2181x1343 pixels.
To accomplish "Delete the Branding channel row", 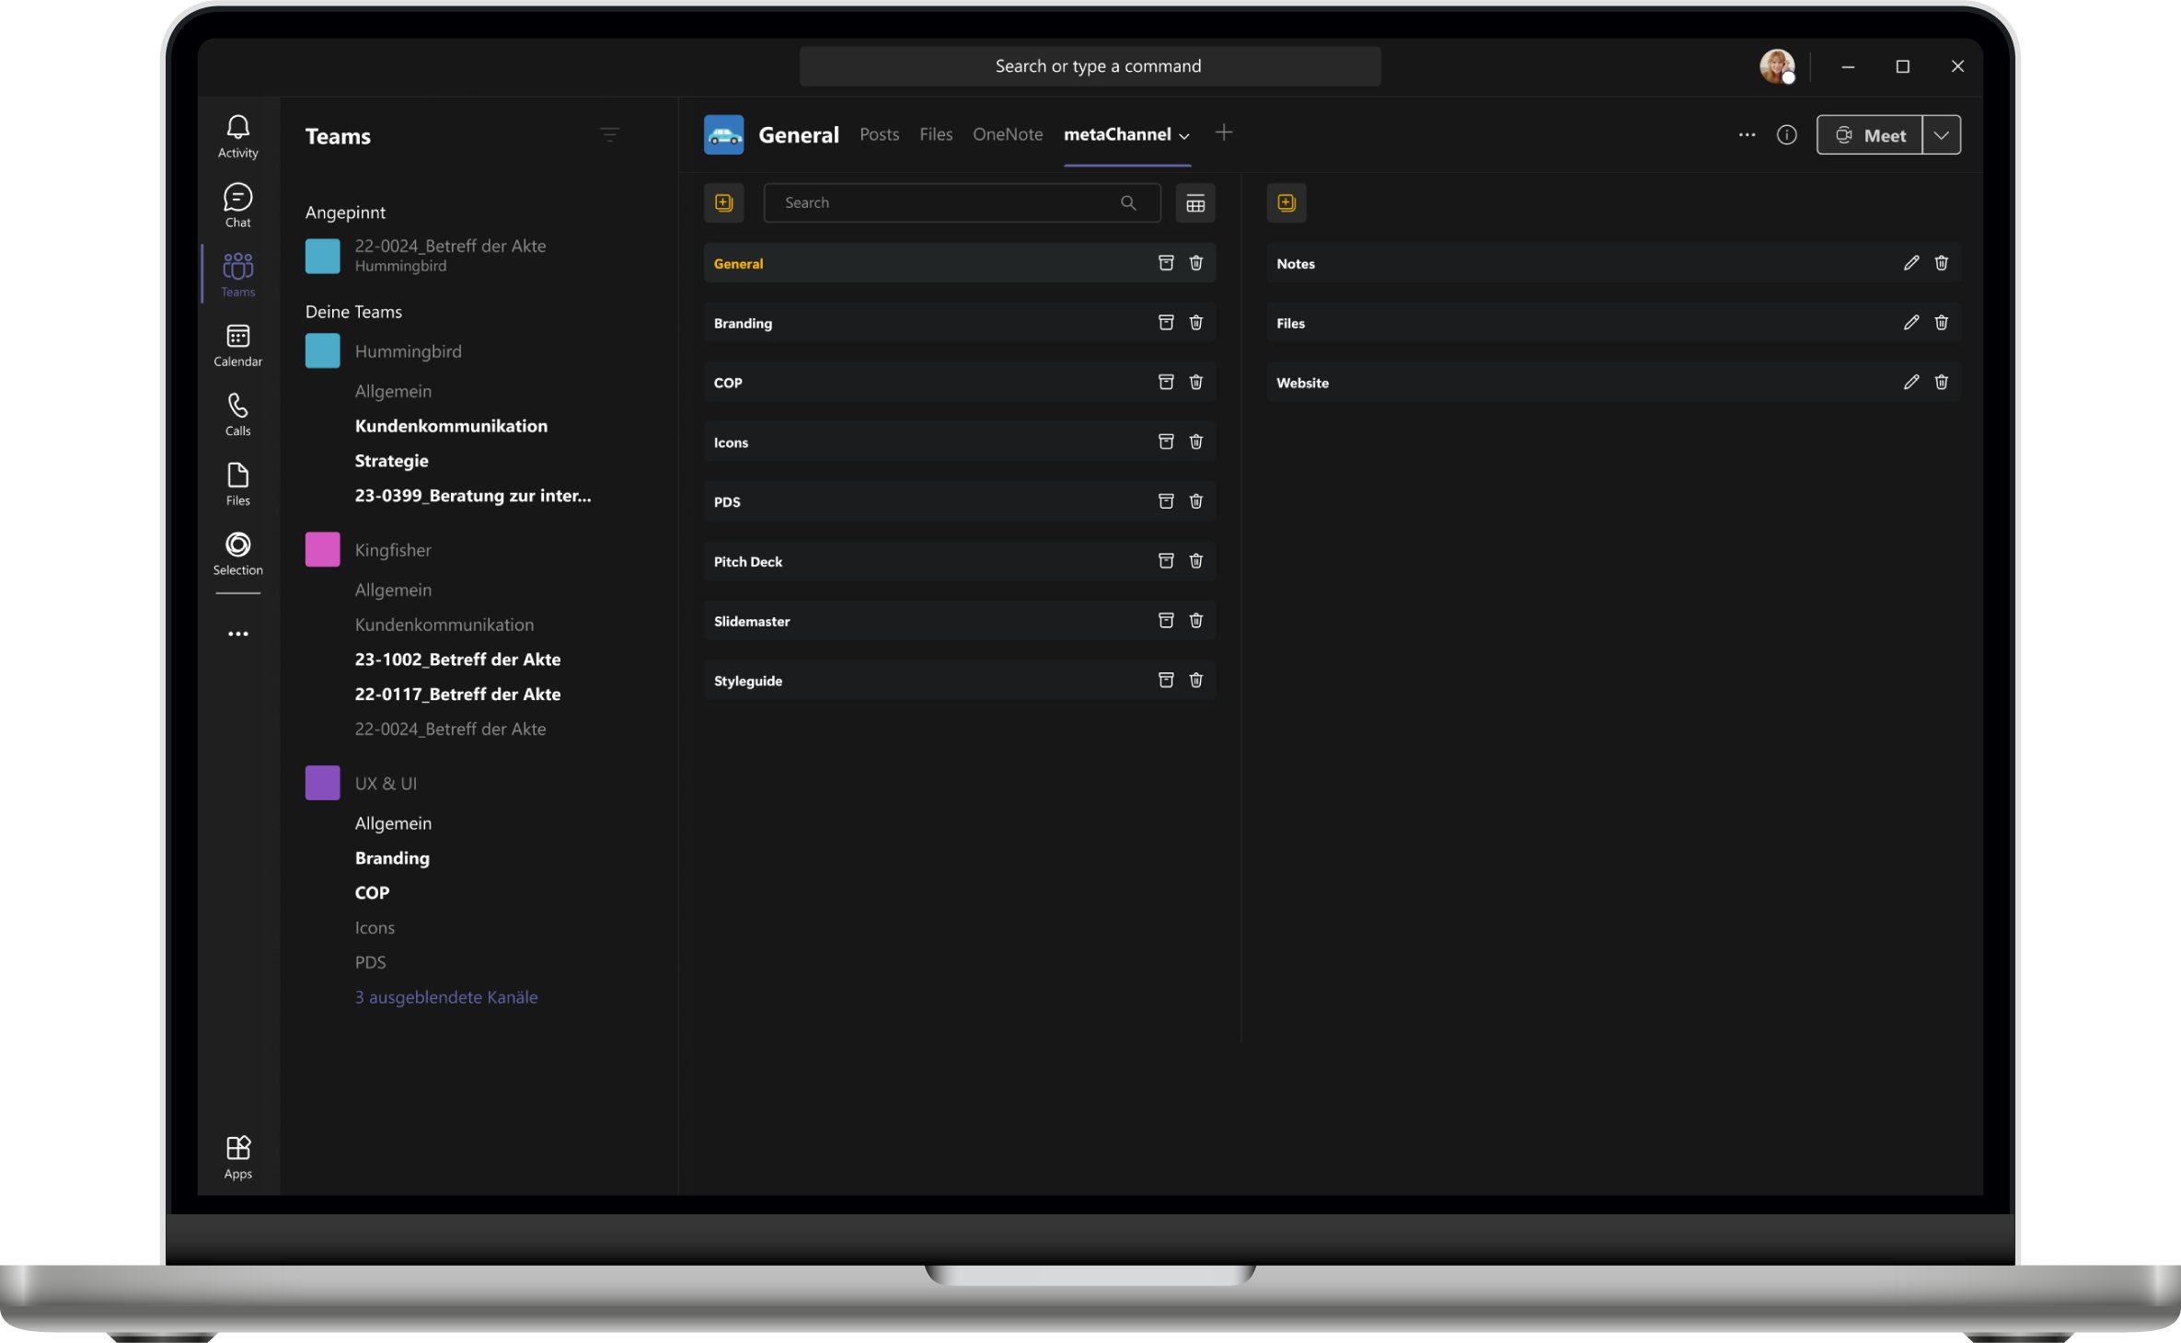I will 1195,323.
